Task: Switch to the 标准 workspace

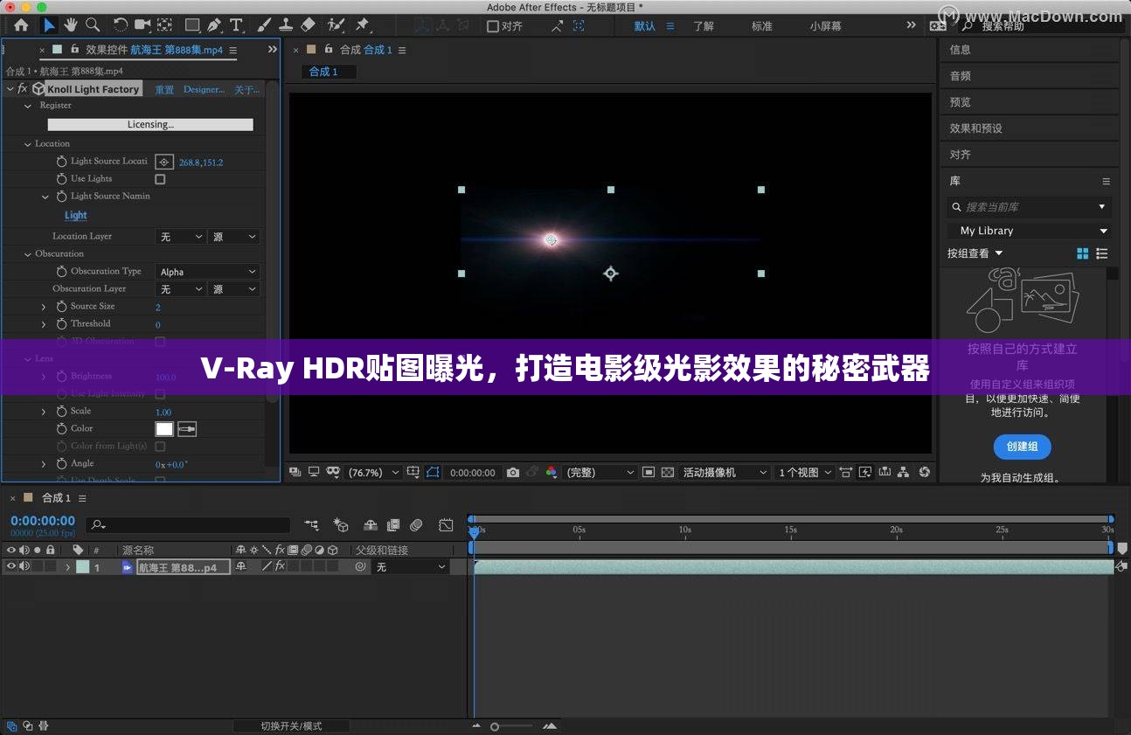Action: click(761, 26)
